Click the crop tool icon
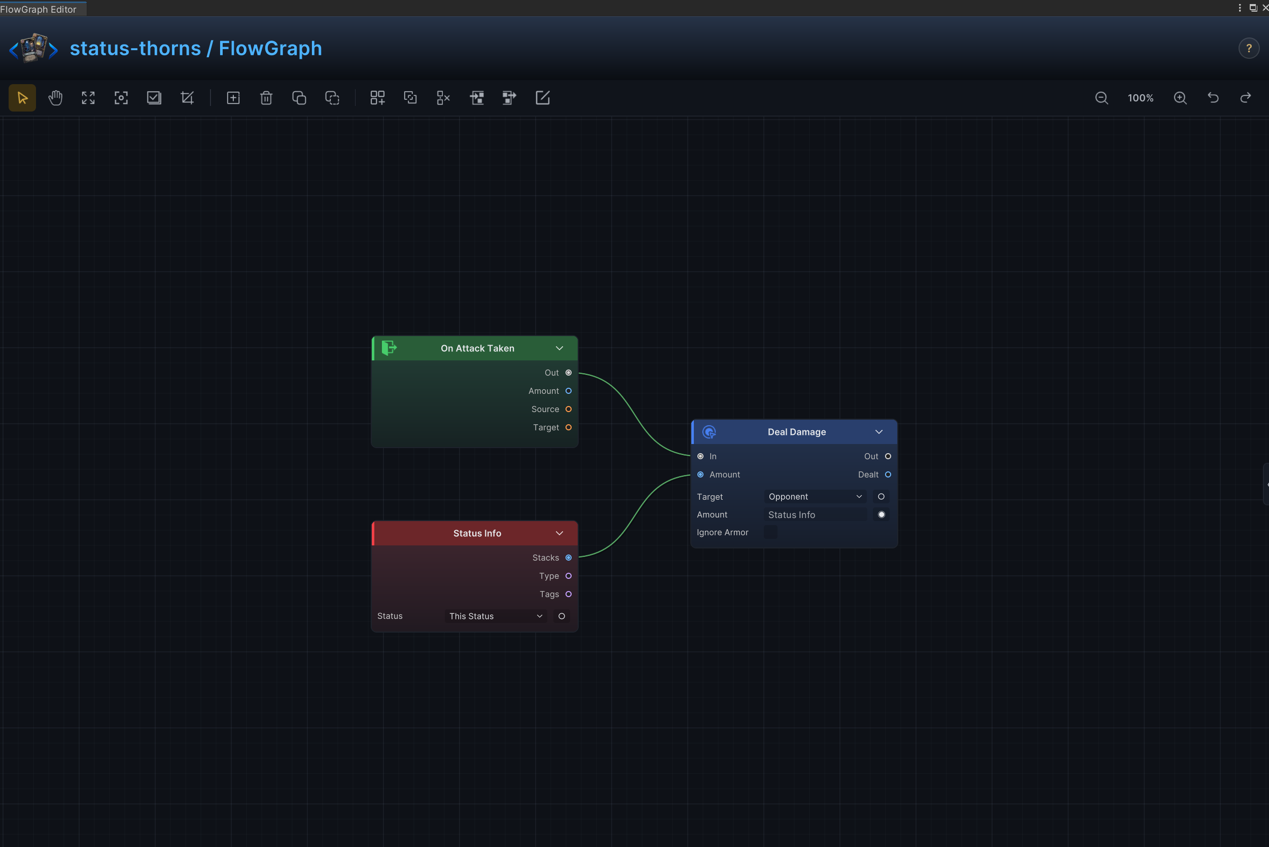The image size is (1269, 847). pyautogui.click(x=187, y=98)
